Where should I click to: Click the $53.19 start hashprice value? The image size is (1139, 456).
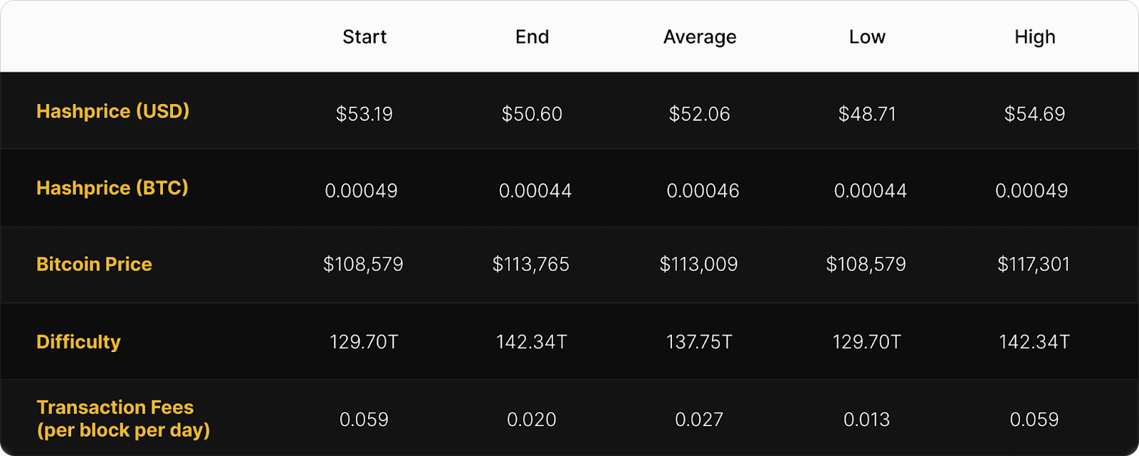(x=364, y=114)
